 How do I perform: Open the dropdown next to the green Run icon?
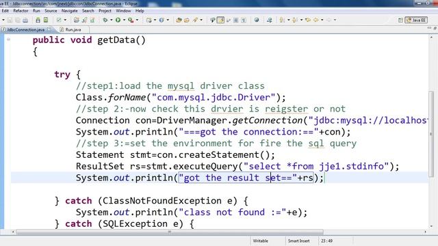124,20
